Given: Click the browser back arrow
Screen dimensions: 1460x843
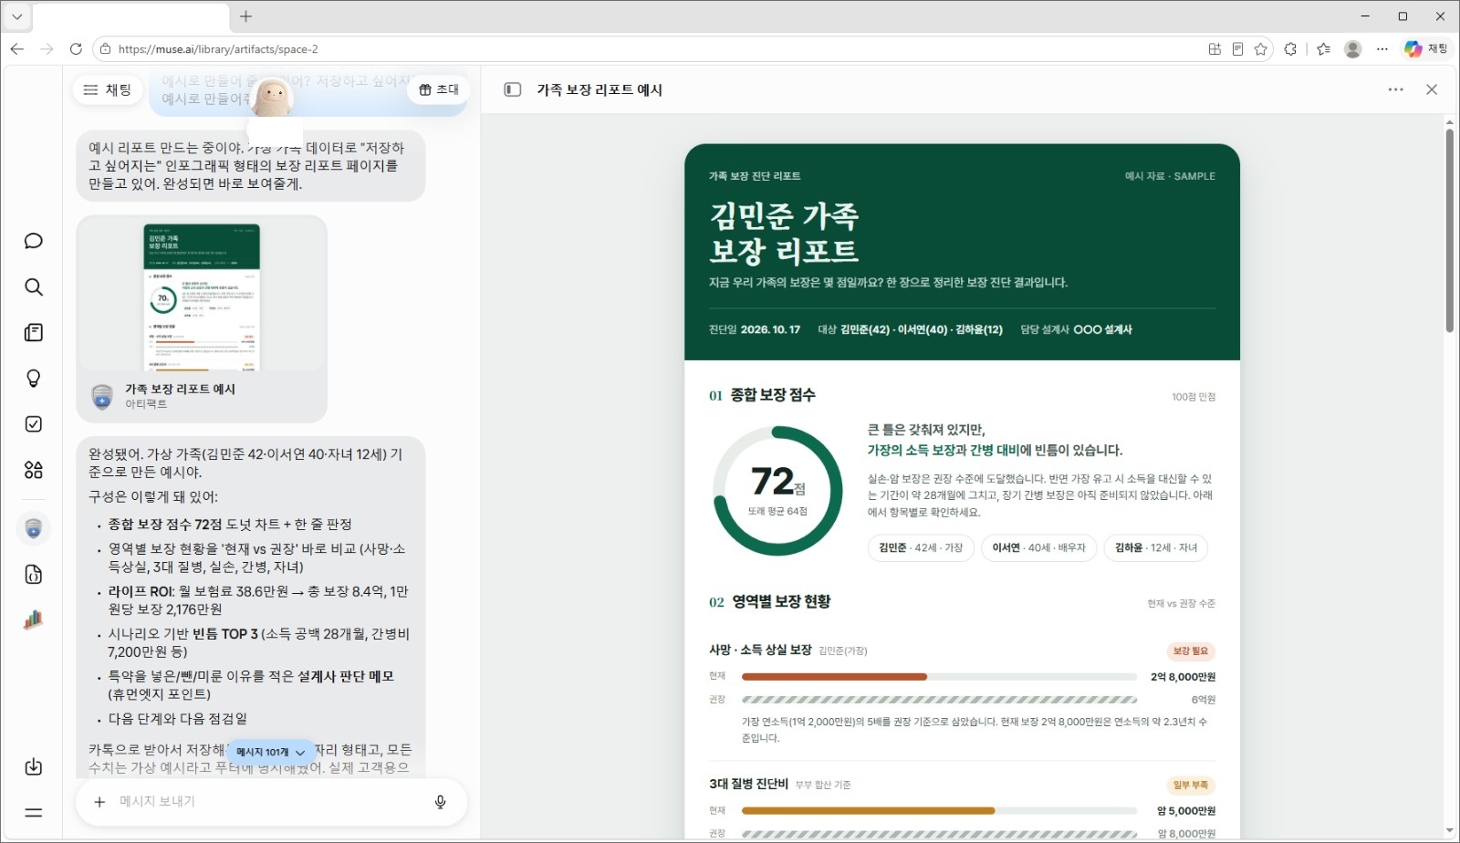Looking at the screenshot, I should [17, 49].
